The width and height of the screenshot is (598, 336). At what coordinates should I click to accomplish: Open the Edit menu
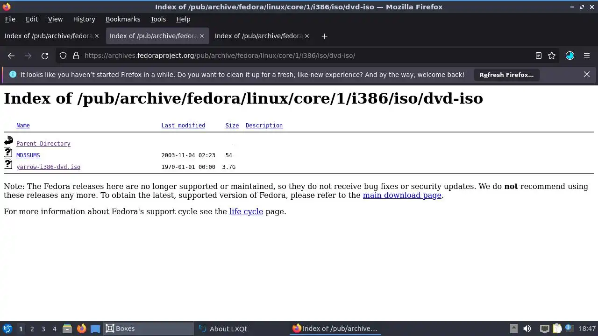[32, 19]
